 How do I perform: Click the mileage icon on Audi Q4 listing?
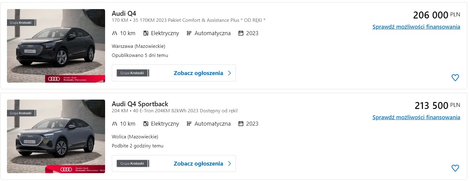click(116, 33)
